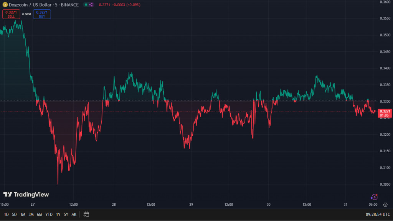The image size is (393, 221).
Task: Click the purple share icon near the title
Action: (91, 5)
